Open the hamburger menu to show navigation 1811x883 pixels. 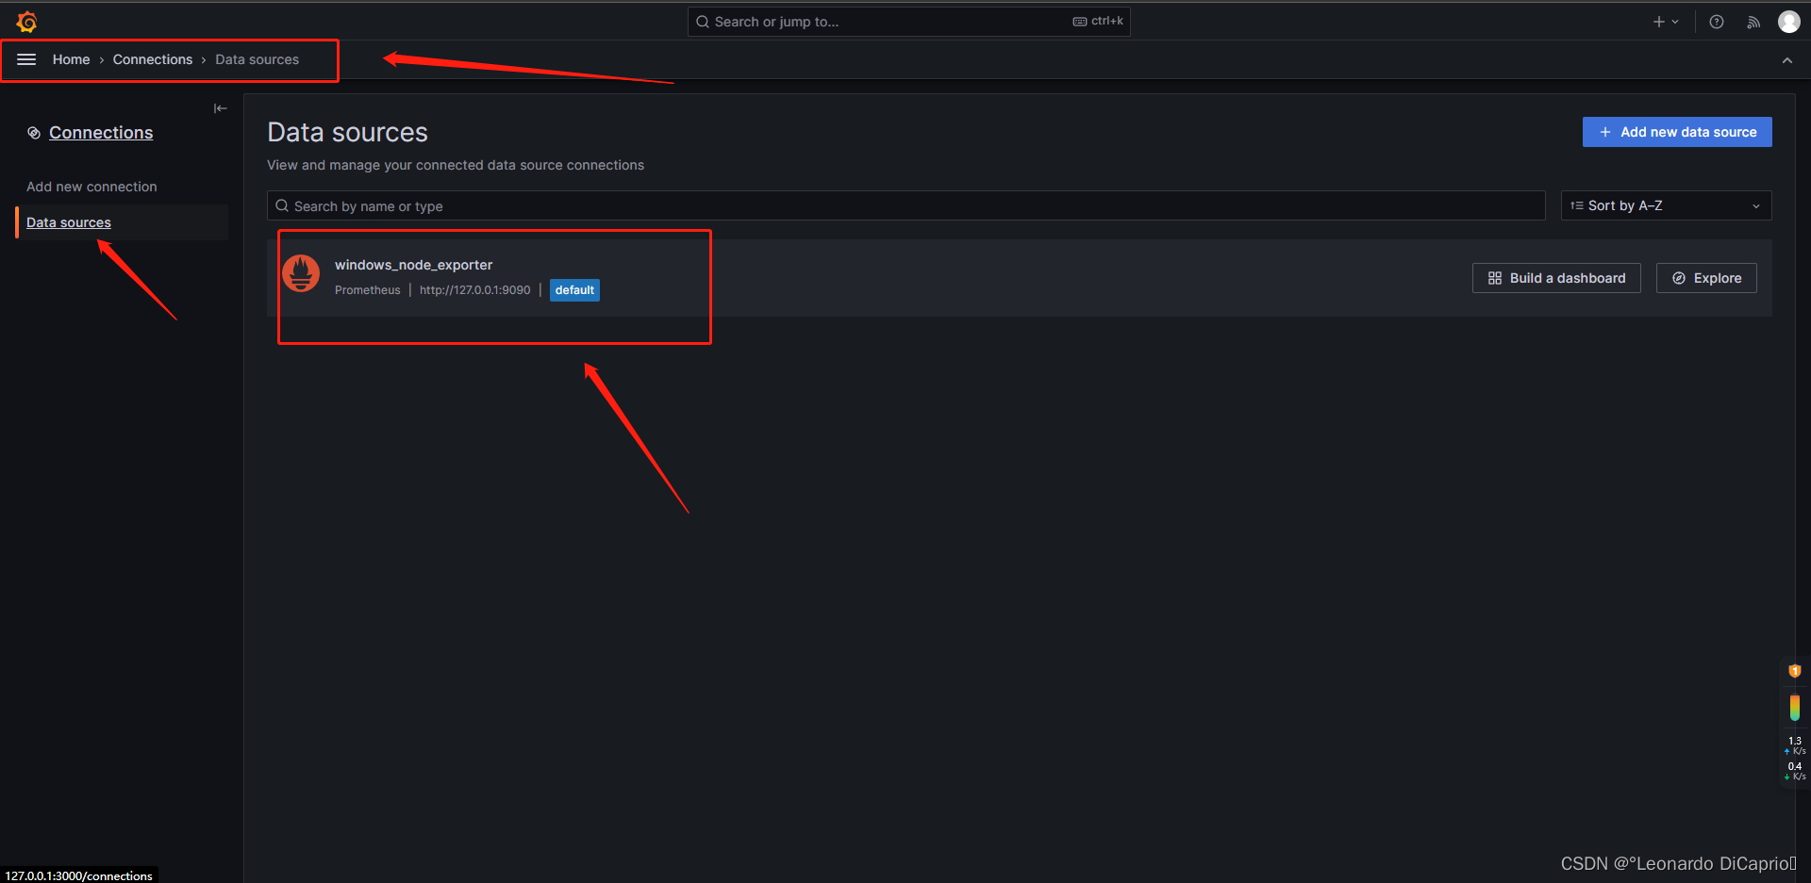coord(25,58)
